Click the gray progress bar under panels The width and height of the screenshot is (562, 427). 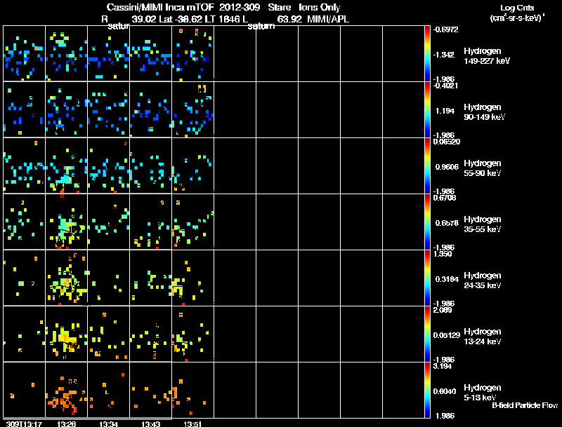pyautogui.click(x=87, y=419)
